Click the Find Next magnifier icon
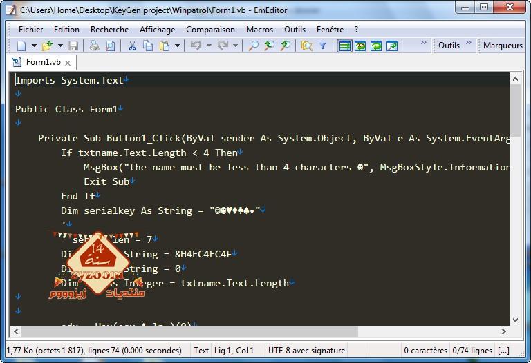 285,46
